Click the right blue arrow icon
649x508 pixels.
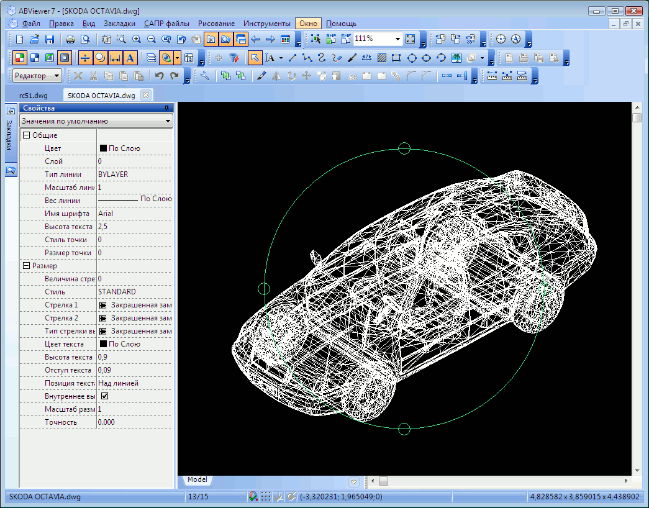(x=270, y=39)
